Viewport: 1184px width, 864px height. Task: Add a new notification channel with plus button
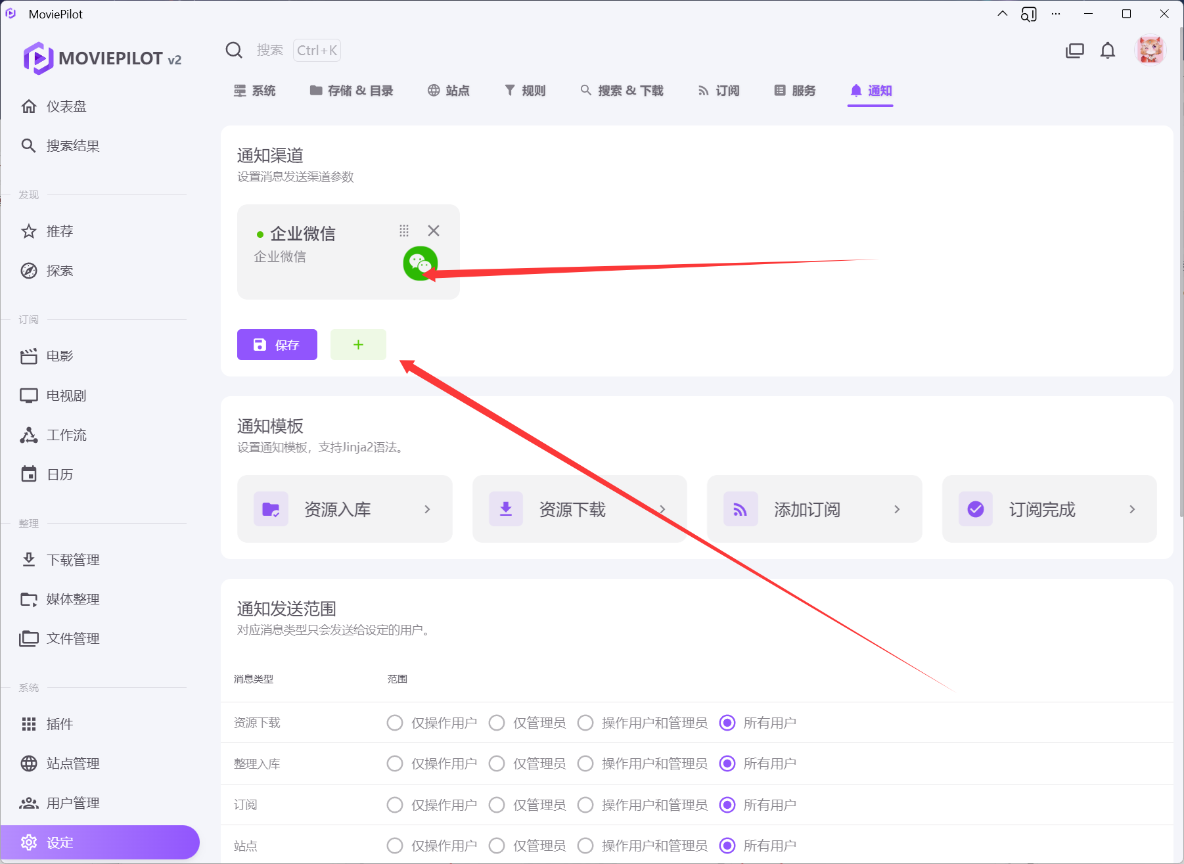(358, 345)
